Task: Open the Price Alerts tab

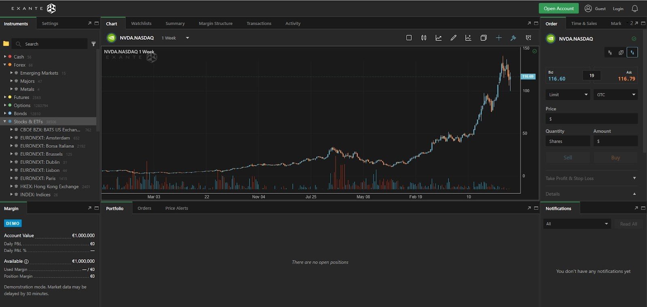Action: (177, 208)
